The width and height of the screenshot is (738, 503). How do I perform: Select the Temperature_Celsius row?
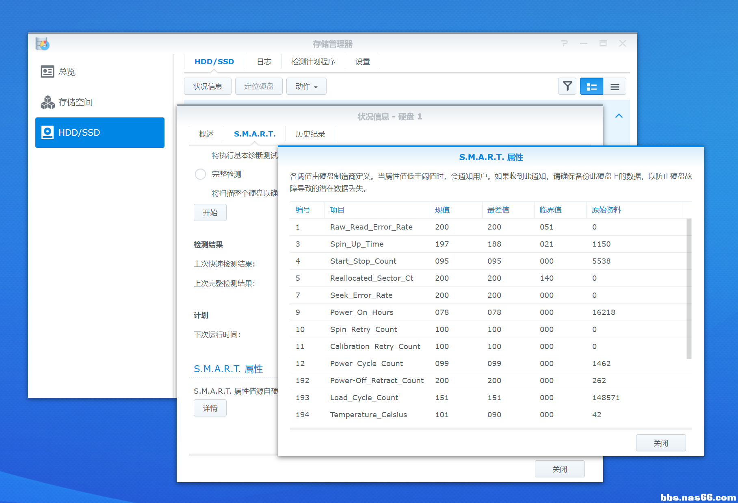coord(491,415)
